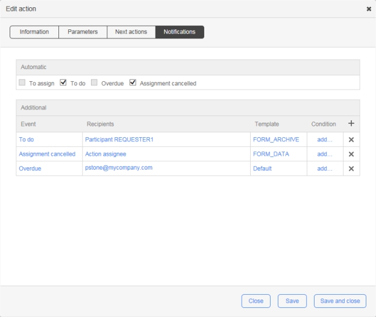
Task: Click the plus icon to add notification
Action: click(351, 123)
